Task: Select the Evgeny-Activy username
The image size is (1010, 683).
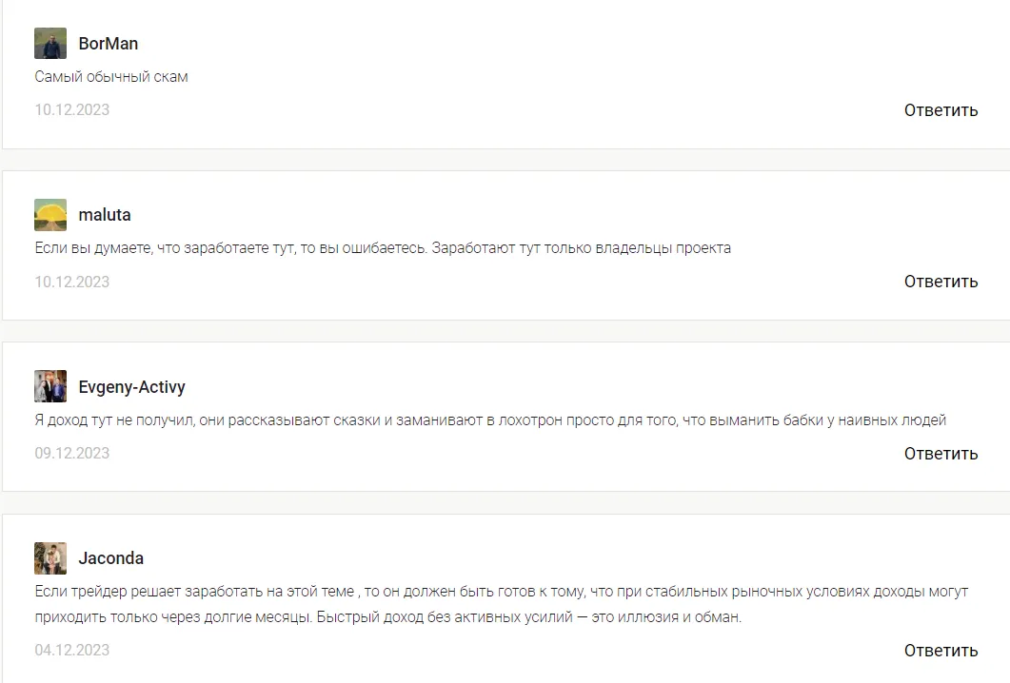Action: 132,387
